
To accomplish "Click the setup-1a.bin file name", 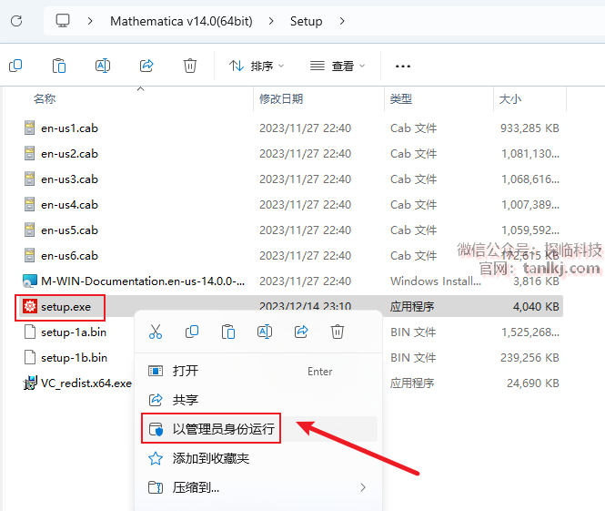I will coord(74,332).
